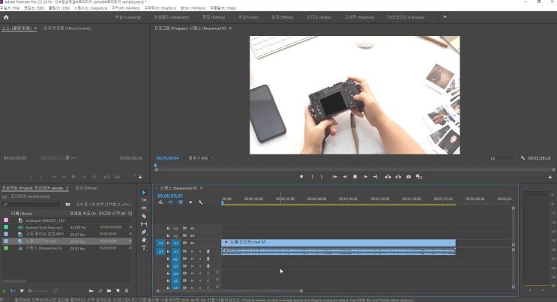Toggle sequence nest insert option in timeline
557x302 pixels.
coord(160,202)
